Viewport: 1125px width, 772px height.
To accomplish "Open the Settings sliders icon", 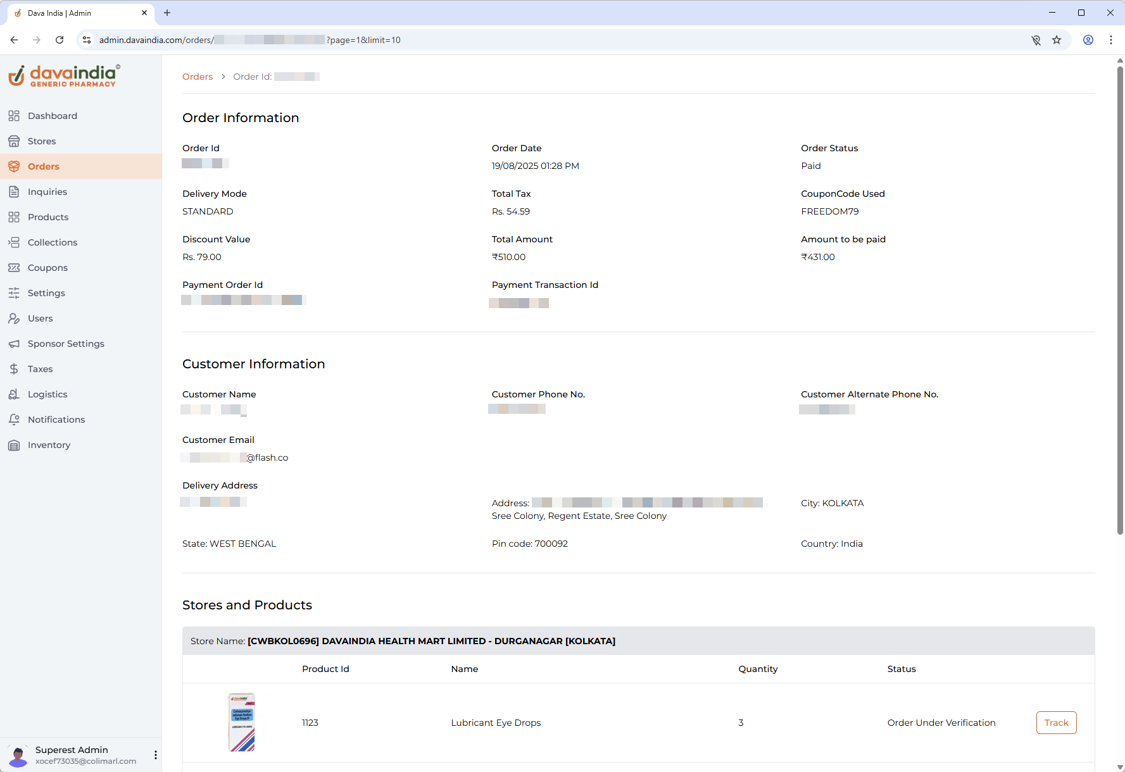I will point(14,293).
